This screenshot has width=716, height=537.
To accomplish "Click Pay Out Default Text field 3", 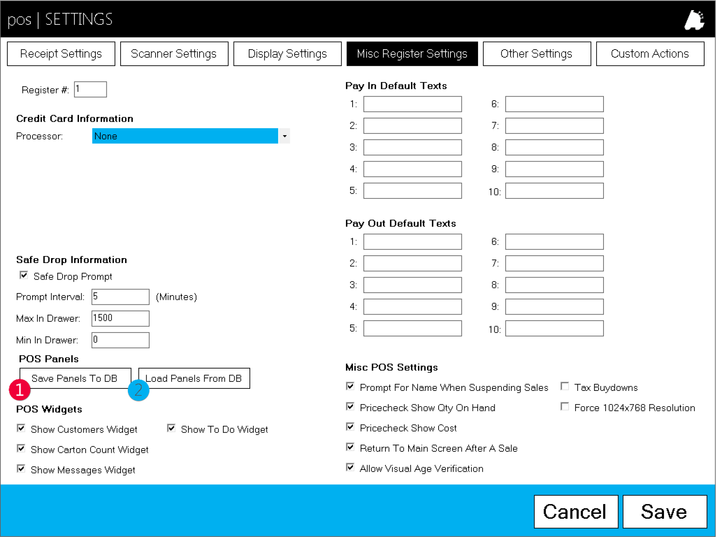I will pyautogui.click(x=412, y=285).
